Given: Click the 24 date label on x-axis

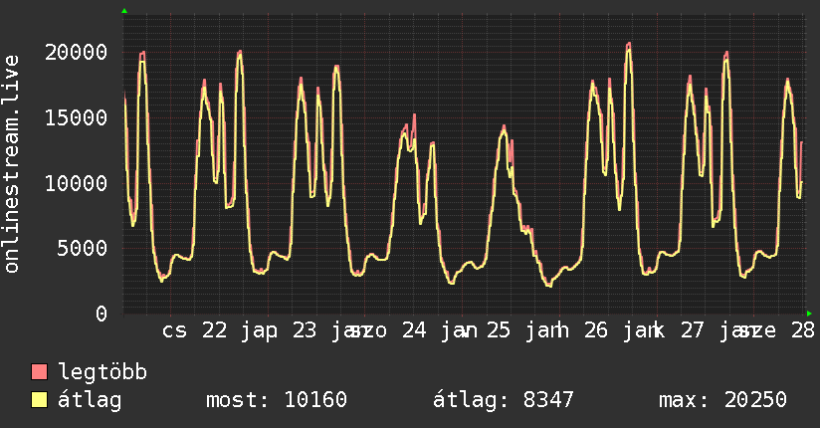Looking at the screenshot, I should (414, 330).
